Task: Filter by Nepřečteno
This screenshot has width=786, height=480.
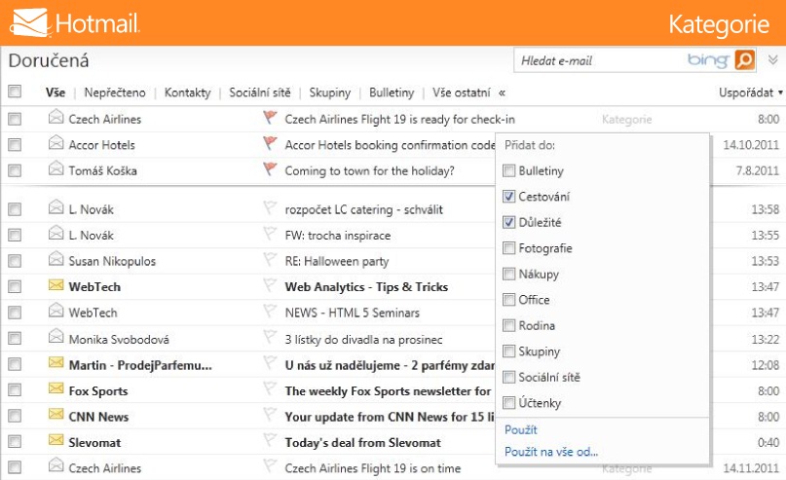Action: pos(115,92)
